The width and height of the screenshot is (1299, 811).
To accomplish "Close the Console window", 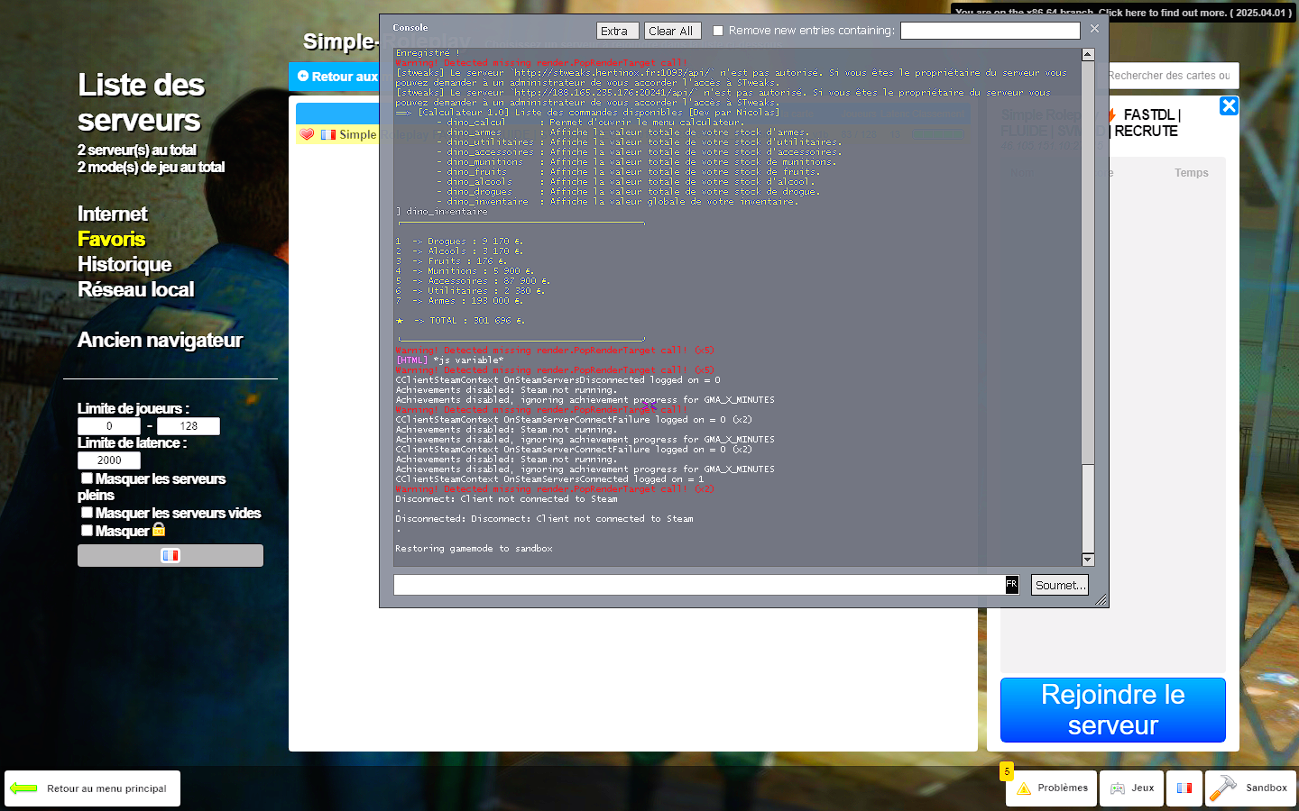I will (1094, 29).
